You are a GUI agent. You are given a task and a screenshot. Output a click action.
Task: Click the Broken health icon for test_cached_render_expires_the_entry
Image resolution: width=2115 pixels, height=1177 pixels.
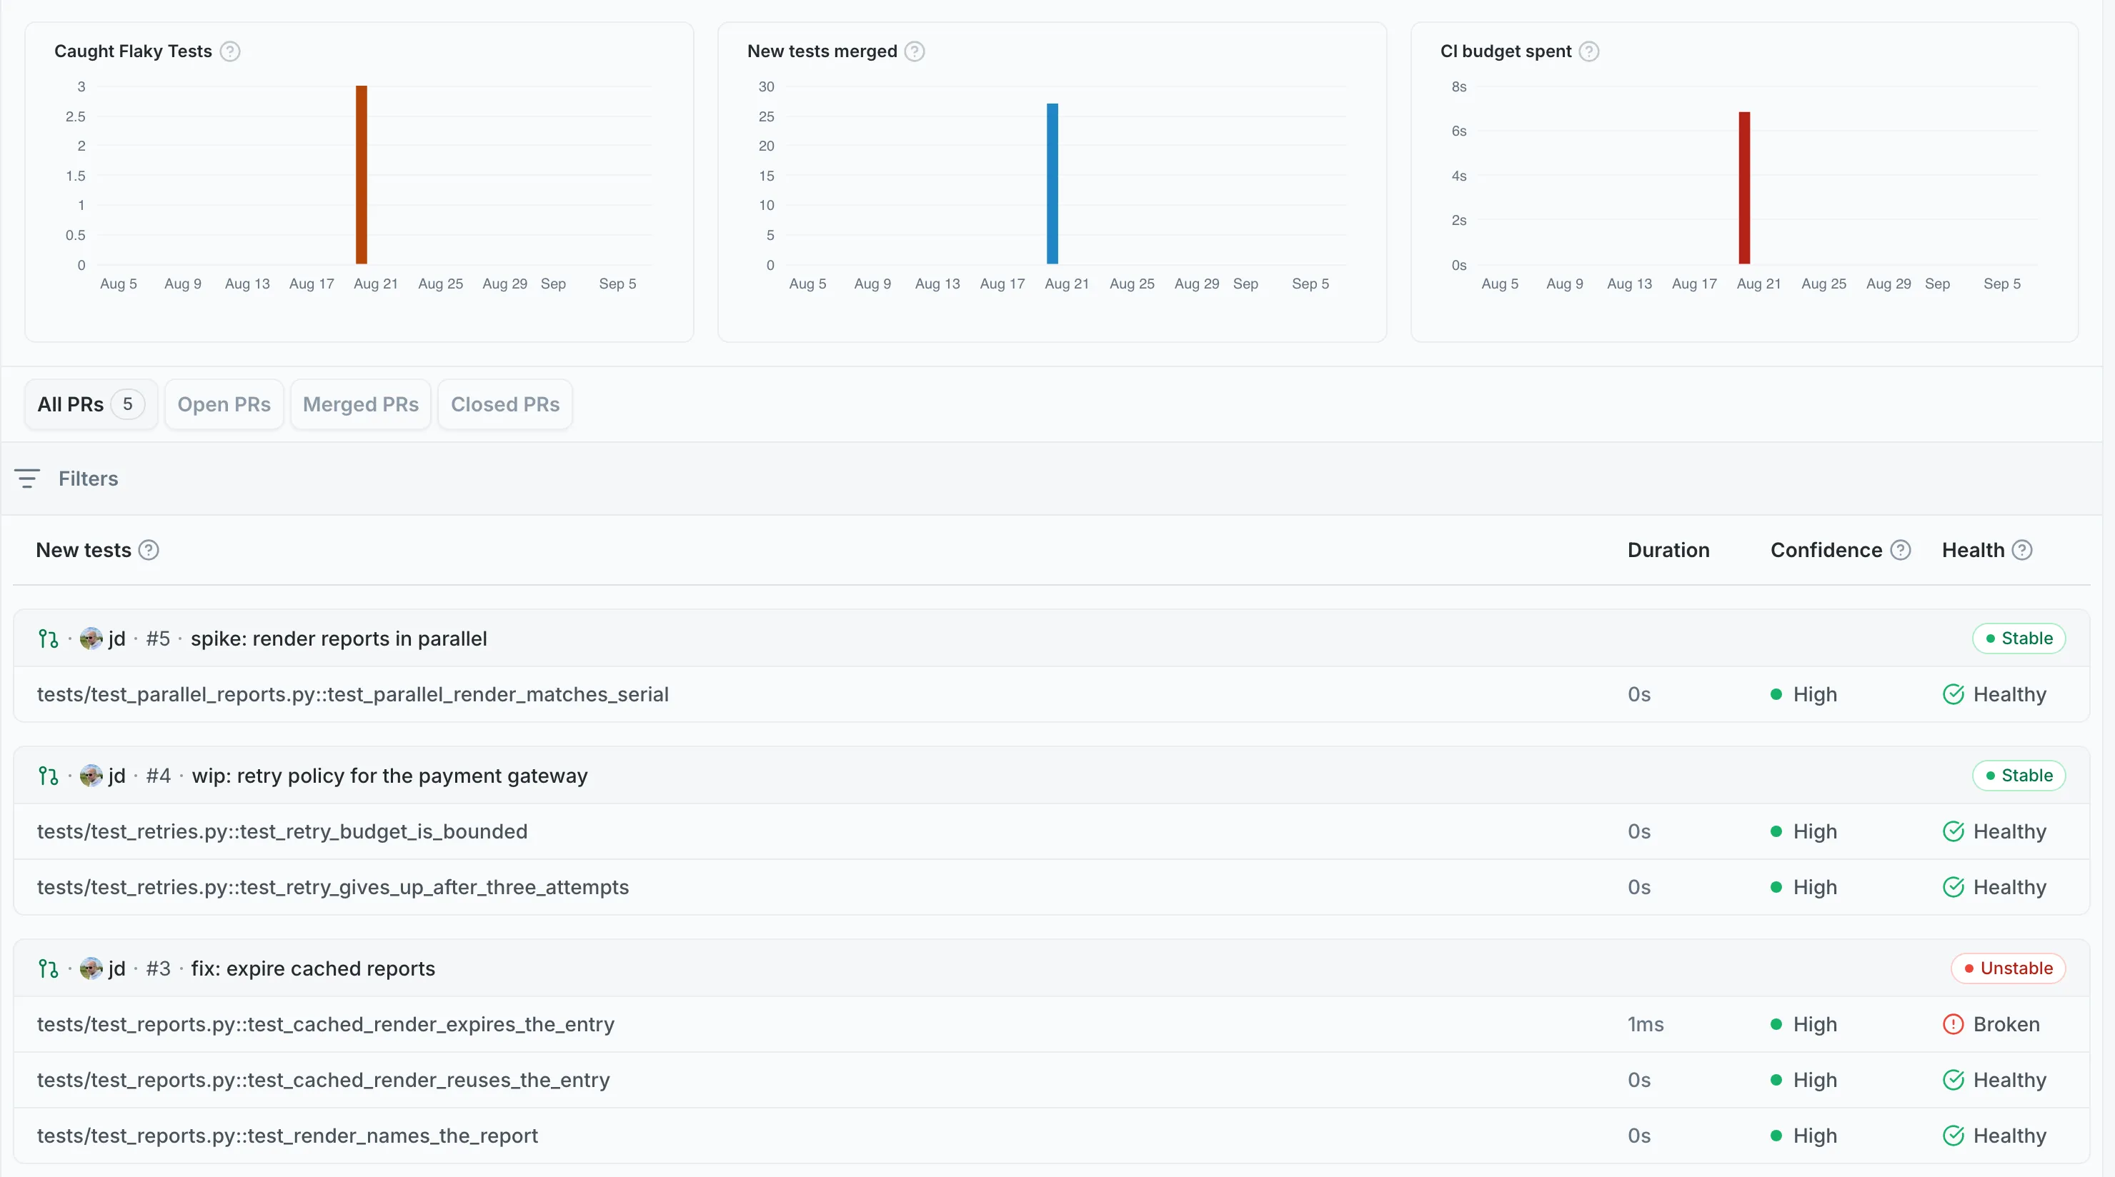tap(1954, 1024)
